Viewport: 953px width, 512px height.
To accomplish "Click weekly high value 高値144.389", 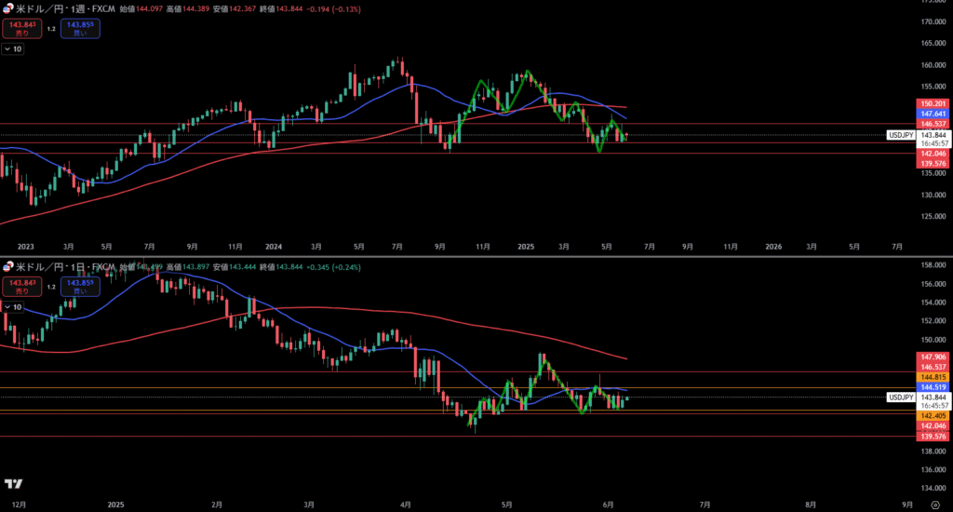I will point(188,9).
